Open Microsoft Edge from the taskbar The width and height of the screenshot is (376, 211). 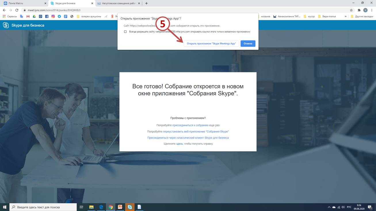[x=101, y=207]
